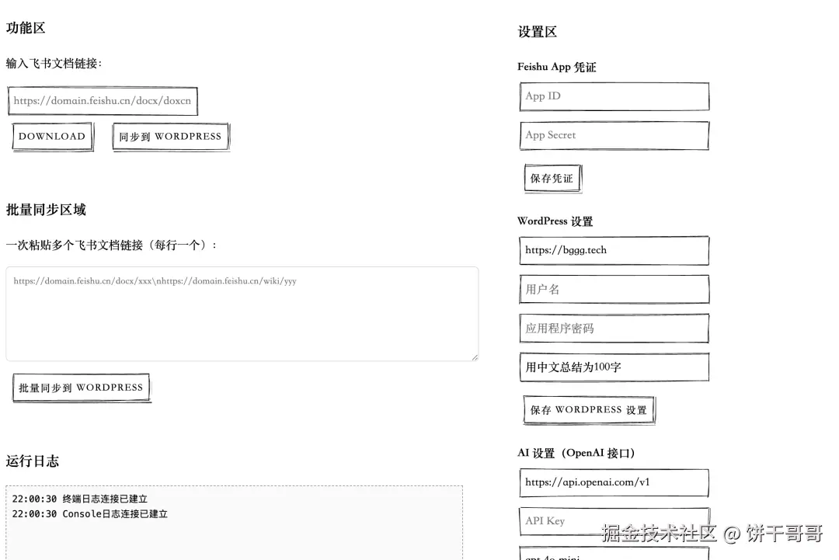Click the 一次粘贴多个飞书文档链接 label
This screenshot has width=839, height=560.
point(111,245)
